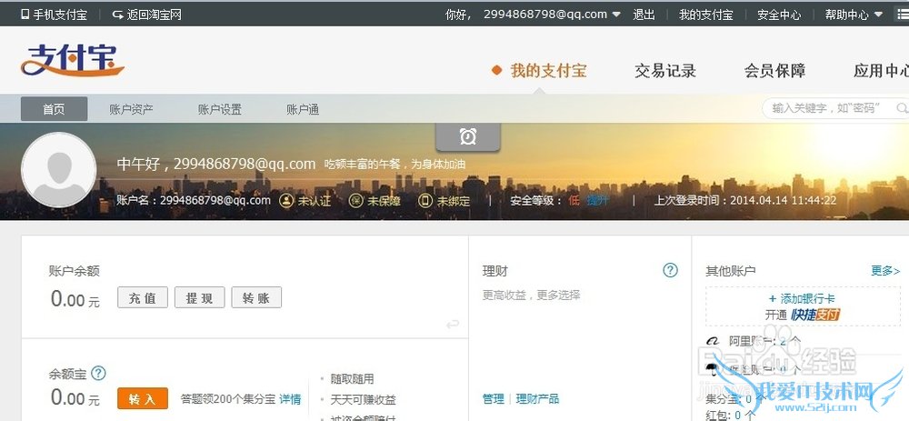Select the 账户设置 sub-tab
Image resolution: width=909 pixels, height=421 pixels.
(220, 109)
